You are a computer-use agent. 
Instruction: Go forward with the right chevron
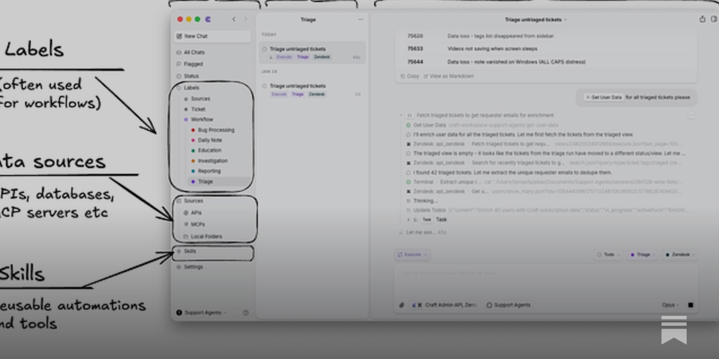[x=245, y=19]
